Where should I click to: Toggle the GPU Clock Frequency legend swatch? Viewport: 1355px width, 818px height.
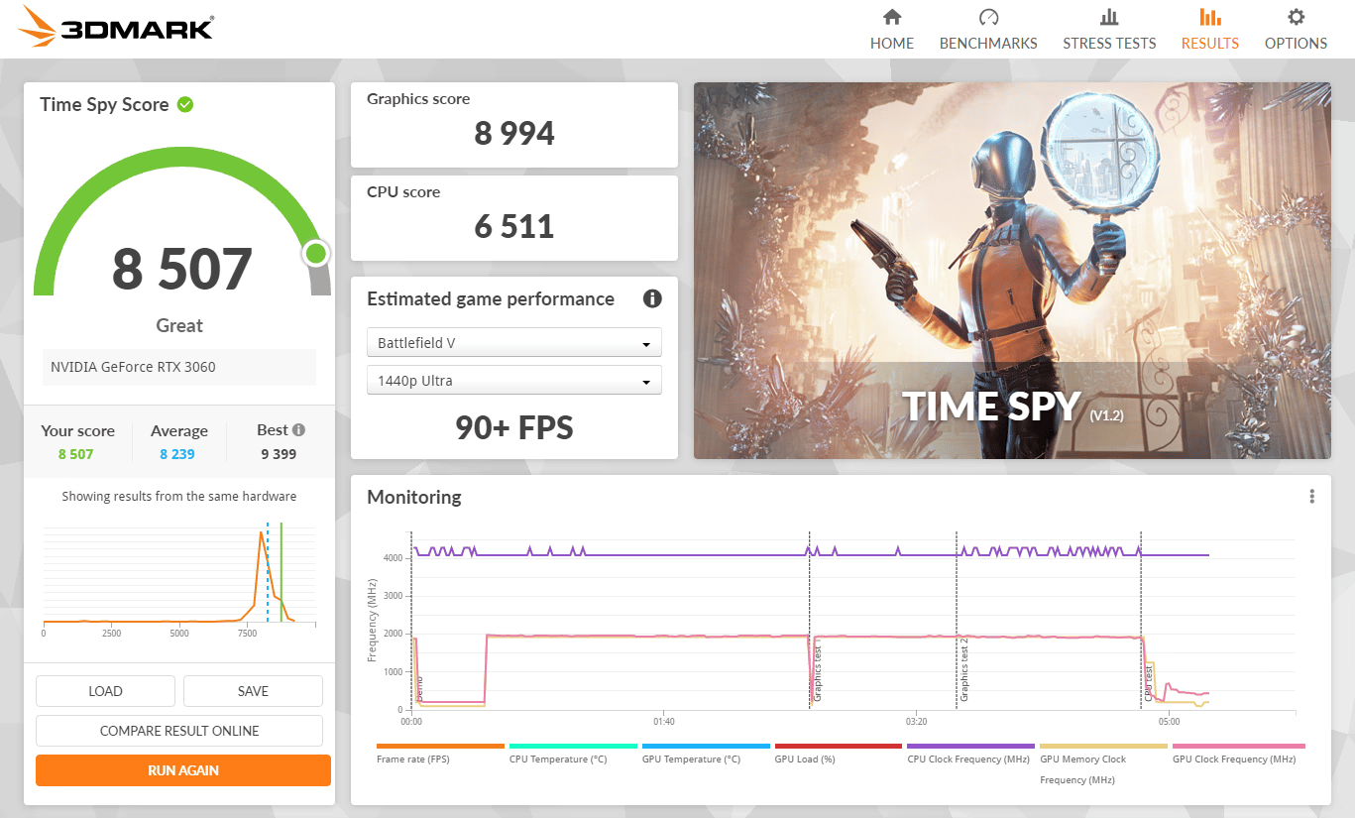tap(1238, 746)
